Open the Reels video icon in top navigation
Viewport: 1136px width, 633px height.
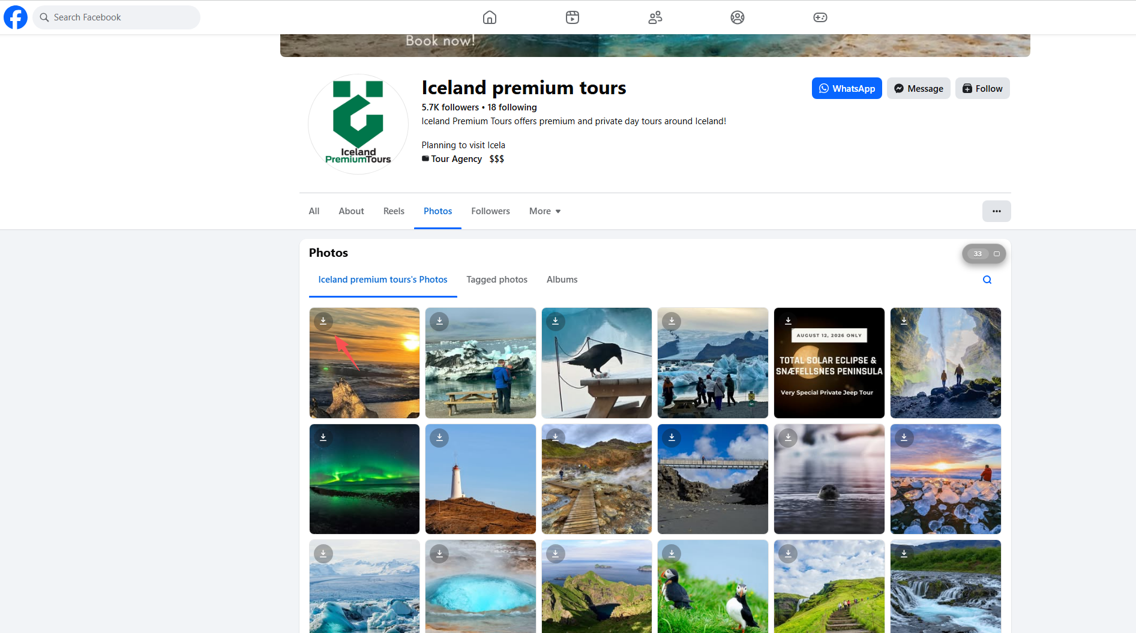pyautogui.click(x=573, y=17)
